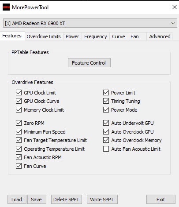Select the Frequency tab

pyautogui.click(x=96, y=36)
